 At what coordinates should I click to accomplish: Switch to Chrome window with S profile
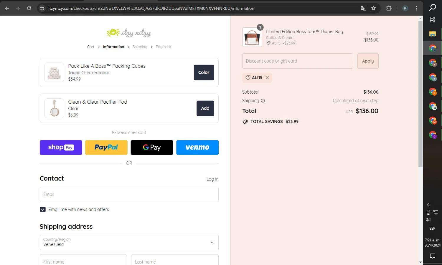tap(433, 77)
